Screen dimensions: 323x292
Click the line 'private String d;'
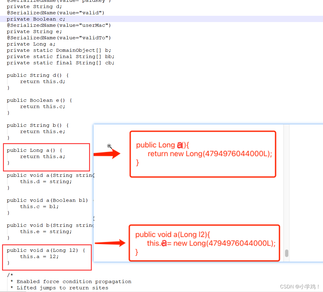pyautogui.click(x=34, y=7)
